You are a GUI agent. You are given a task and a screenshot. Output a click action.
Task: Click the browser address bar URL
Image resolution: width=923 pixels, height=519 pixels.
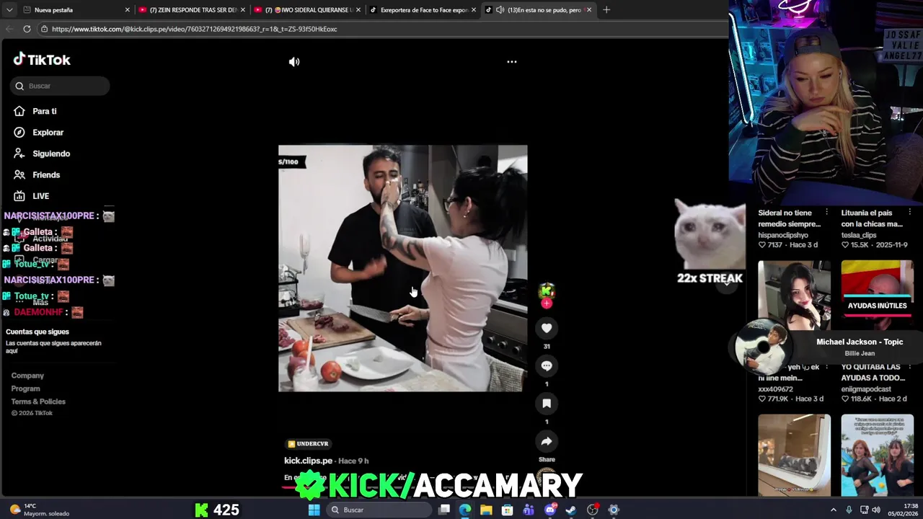click(x=195, y=29)
